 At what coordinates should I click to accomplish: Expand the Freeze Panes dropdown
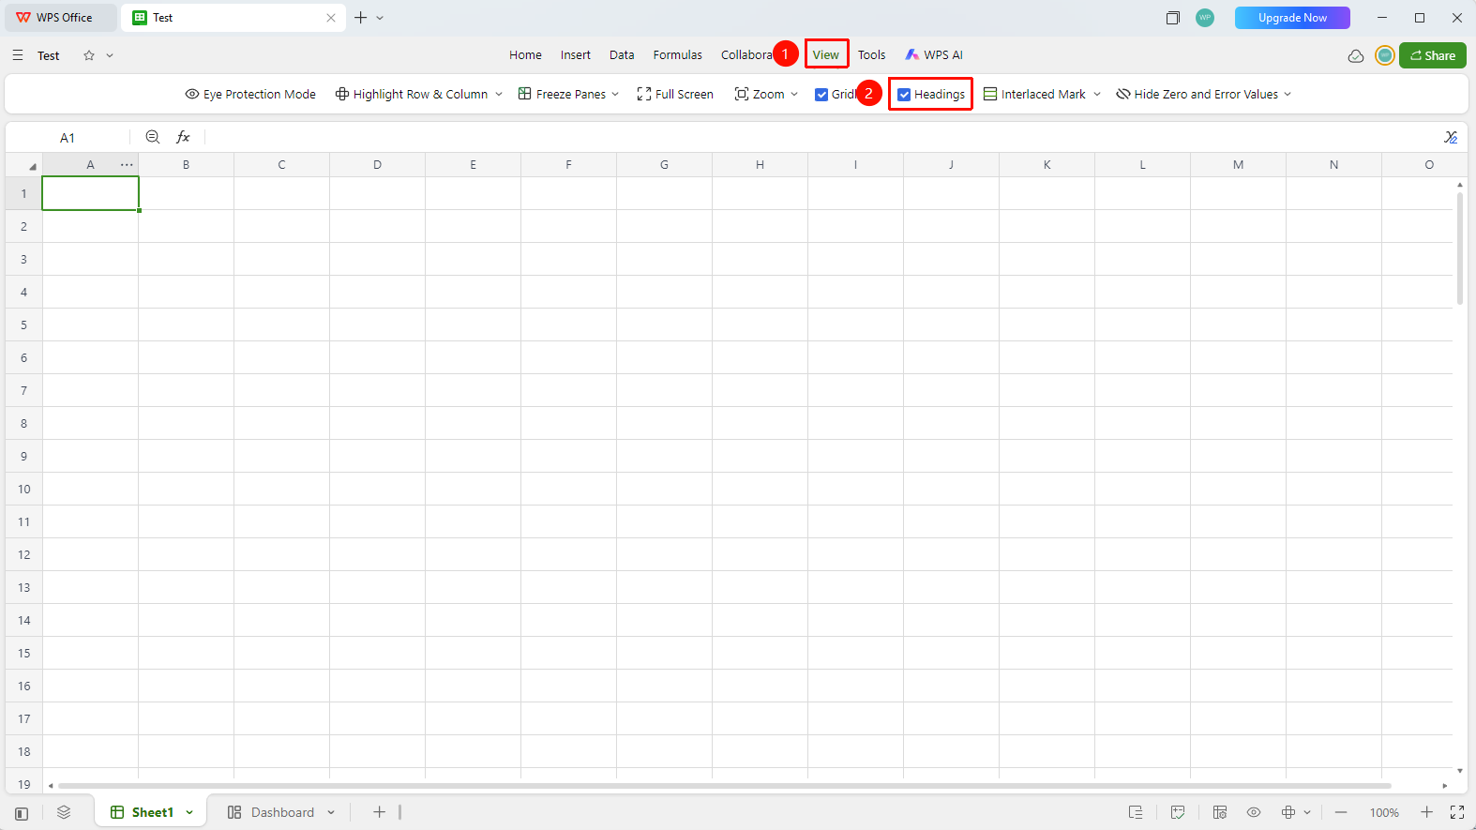[x=615, y=95]
